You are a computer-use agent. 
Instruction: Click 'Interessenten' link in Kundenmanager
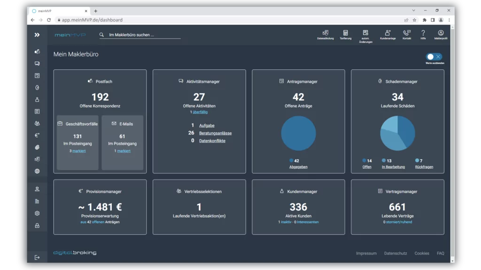click(x=308, y=222)
